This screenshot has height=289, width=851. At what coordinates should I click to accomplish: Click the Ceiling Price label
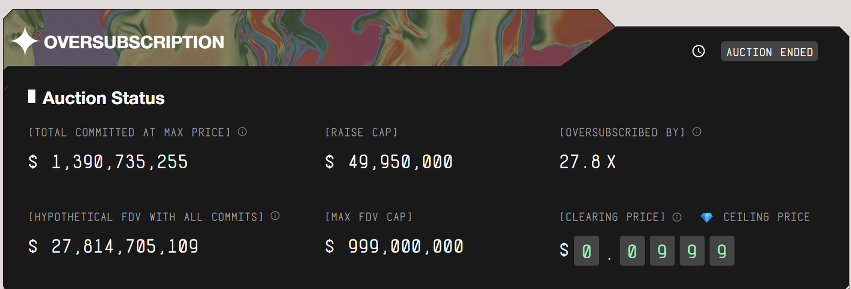[x=766, y=217]
